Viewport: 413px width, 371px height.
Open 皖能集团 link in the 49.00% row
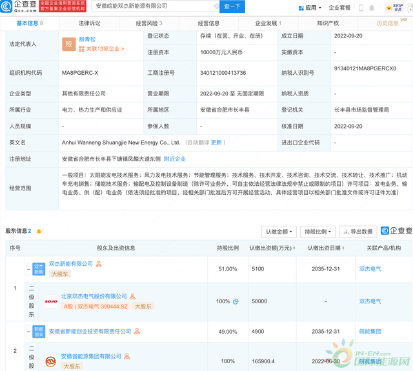click(370, 332)
